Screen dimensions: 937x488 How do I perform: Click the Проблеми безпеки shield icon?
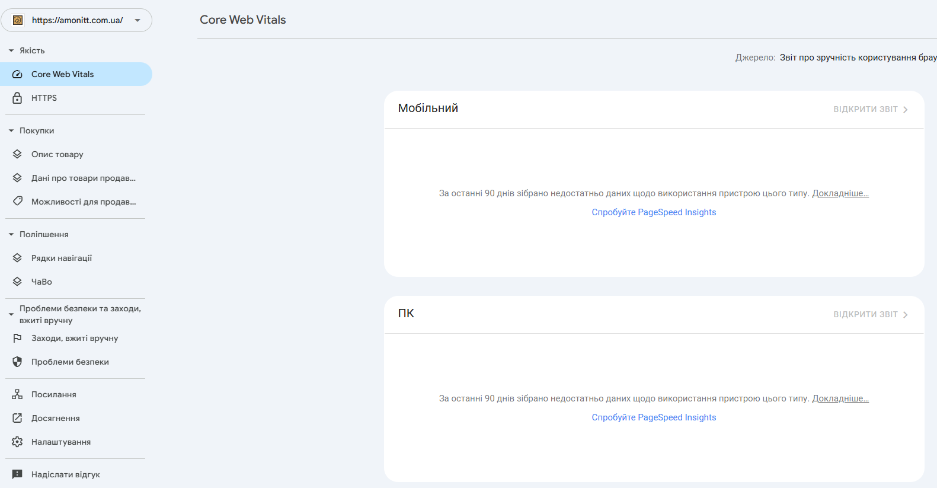(x=17, y=362)
